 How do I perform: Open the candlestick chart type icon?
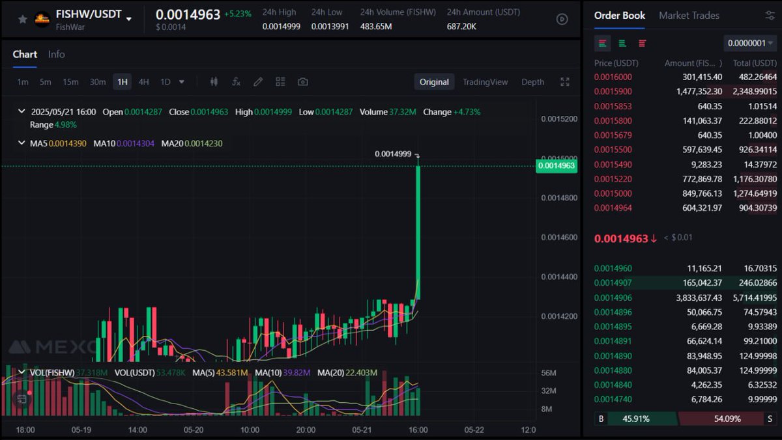coord(214,81)
